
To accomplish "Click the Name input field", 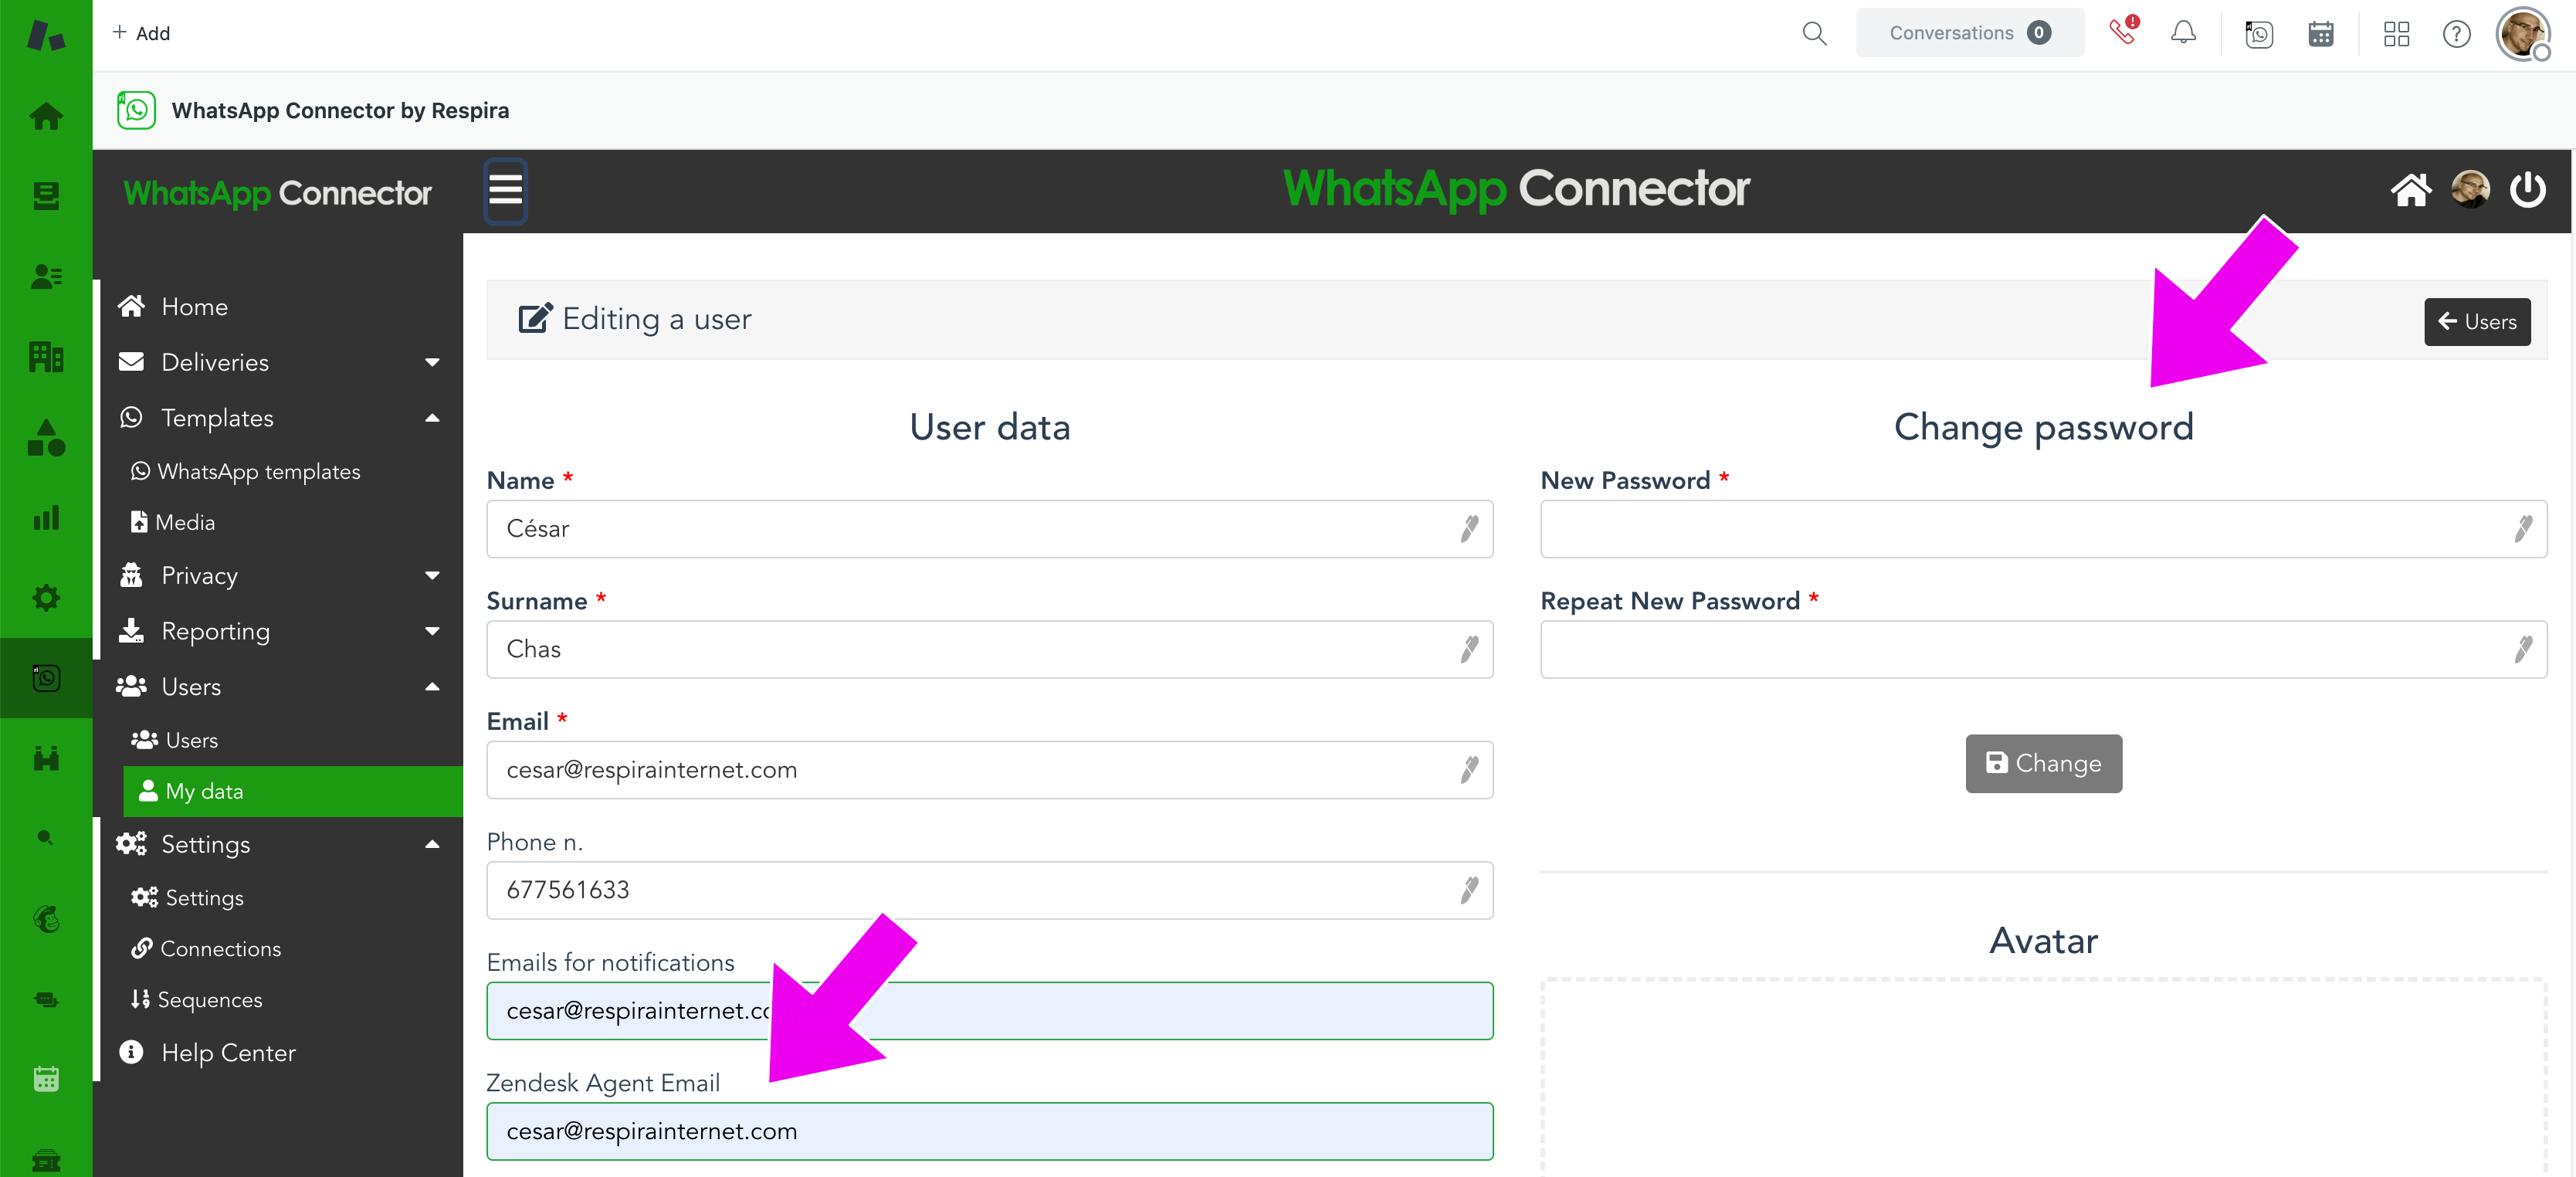I will click(x=990, y=529).
